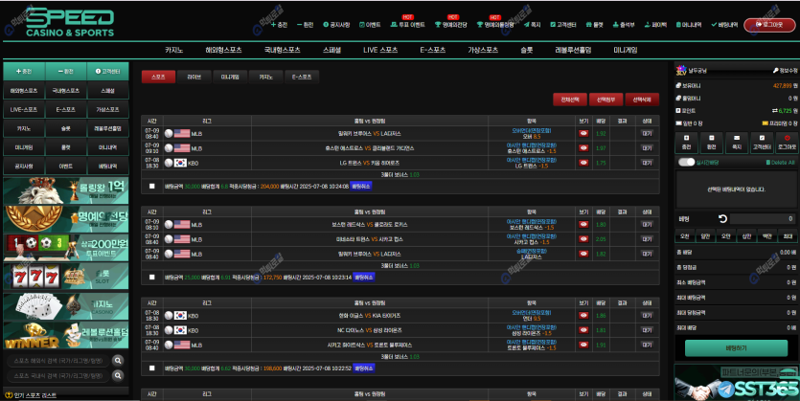Image resolution: width=800 pixels, height=401 pixels.
Task: Open the SPEED Casino & Sports logo home link
Action: 70,24
